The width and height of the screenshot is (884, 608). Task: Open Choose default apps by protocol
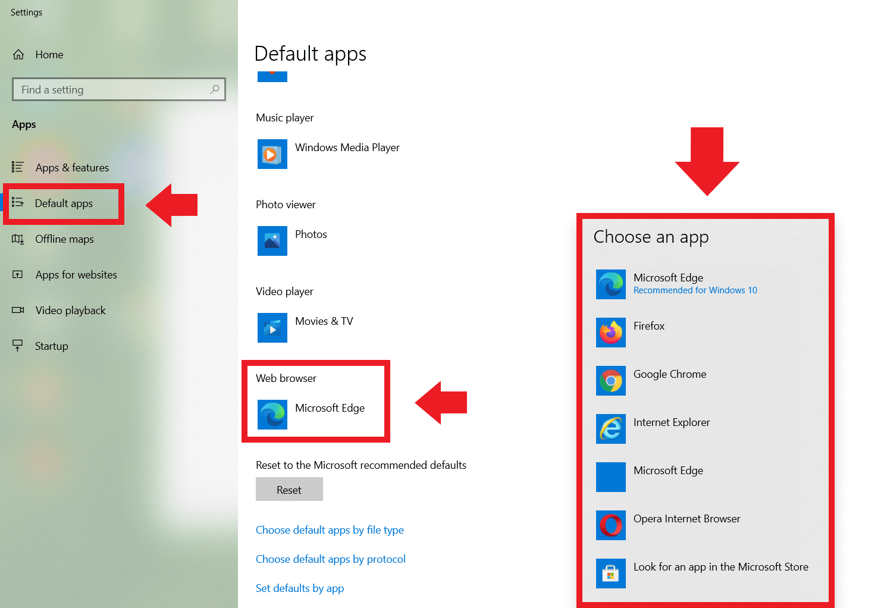coord(331,559)
